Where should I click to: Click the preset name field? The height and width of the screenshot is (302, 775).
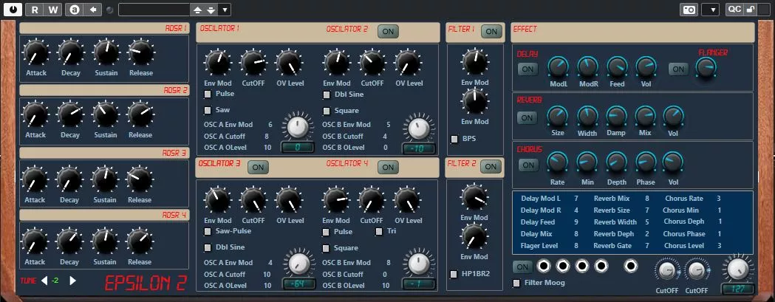[154, 10]
